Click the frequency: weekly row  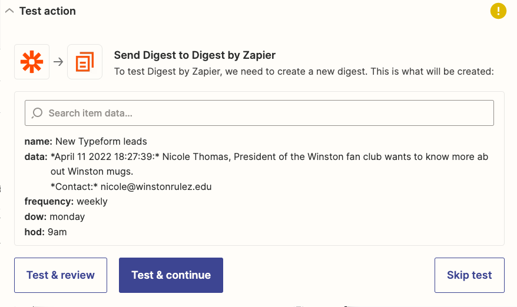(x=66, y=201)
